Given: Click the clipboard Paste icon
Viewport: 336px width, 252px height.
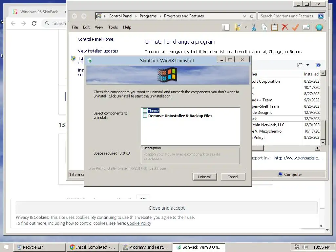Looking at the screenshot, I should point(275,27).
